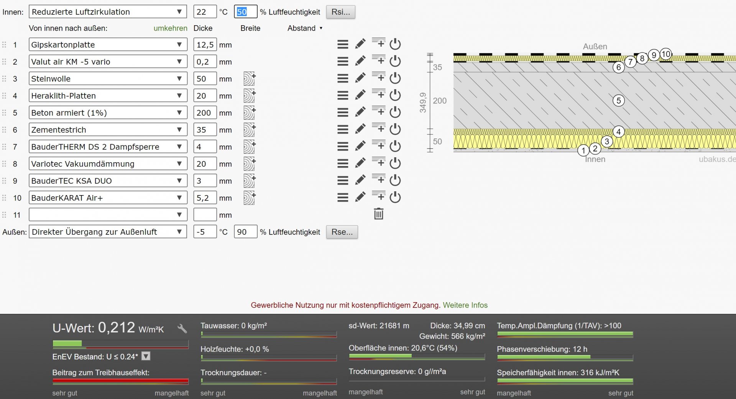Click the outside temperature field showing -5

[205, 232]
